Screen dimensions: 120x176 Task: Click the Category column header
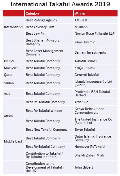(x=49, y=13)
